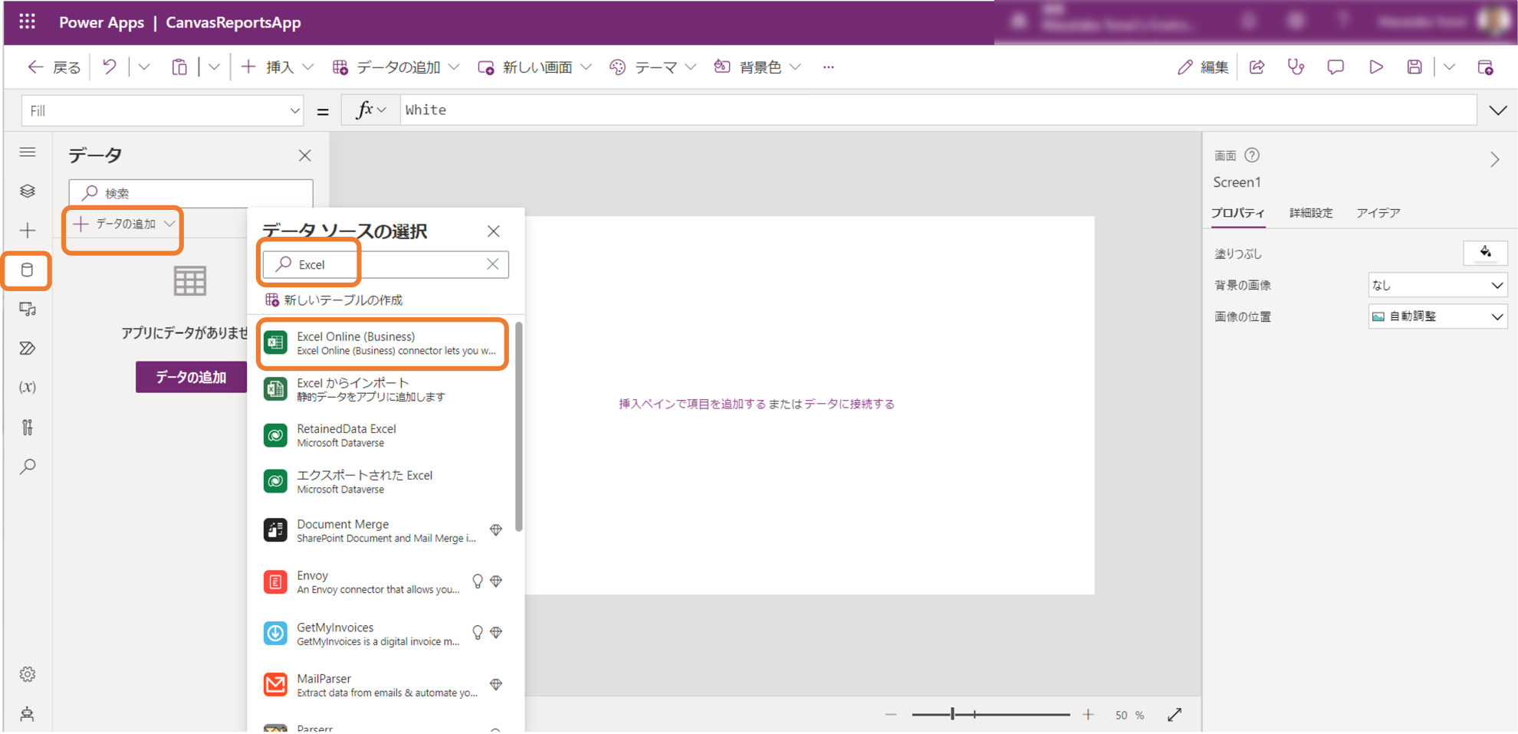The height and width of the screenshot is (734, 1518).
Task: Open more options ellipsis in toolbar
Action: [828, 67]
